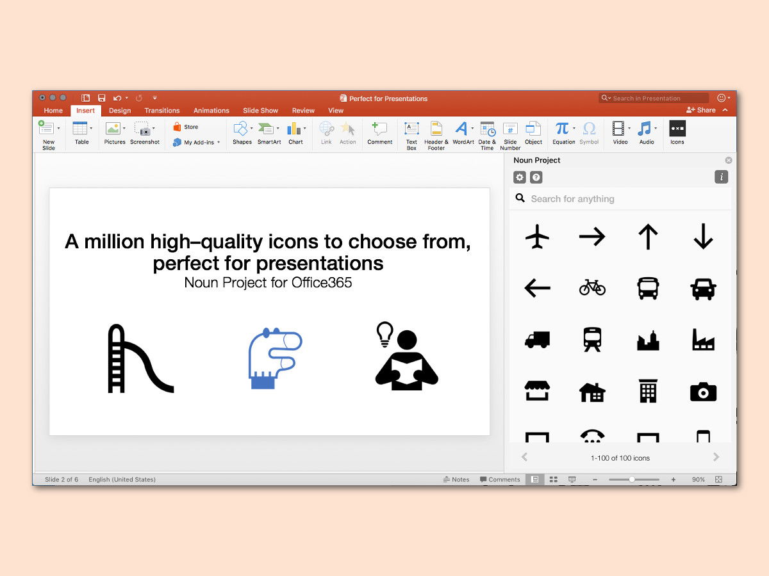The height and width of the screenshot is (576, 769).
Task: Add the left arrow icon from Noun Project
Action: click(537, 289)
